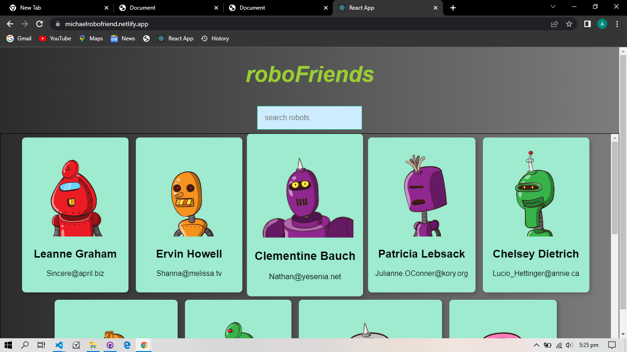
Task: Open the notification center icon
Action: pos(612,345)
